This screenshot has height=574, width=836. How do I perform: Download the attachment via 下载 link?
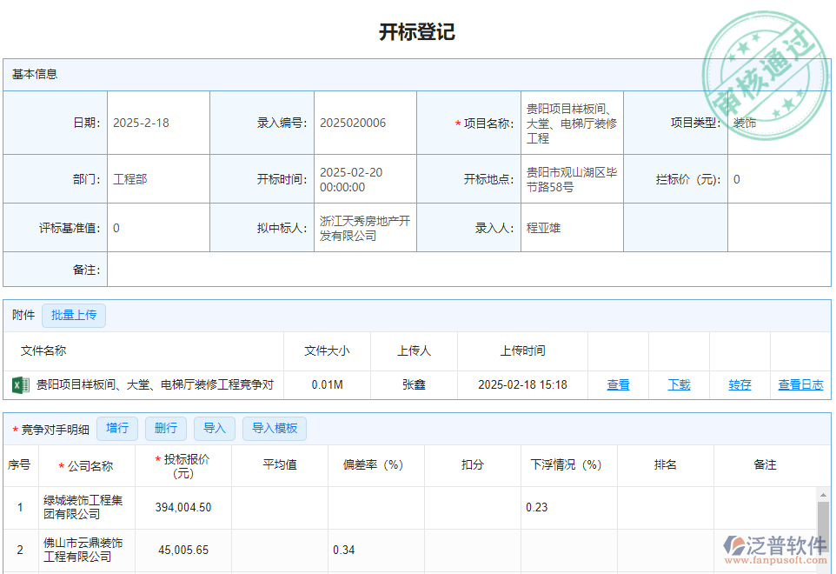(679, 384)
